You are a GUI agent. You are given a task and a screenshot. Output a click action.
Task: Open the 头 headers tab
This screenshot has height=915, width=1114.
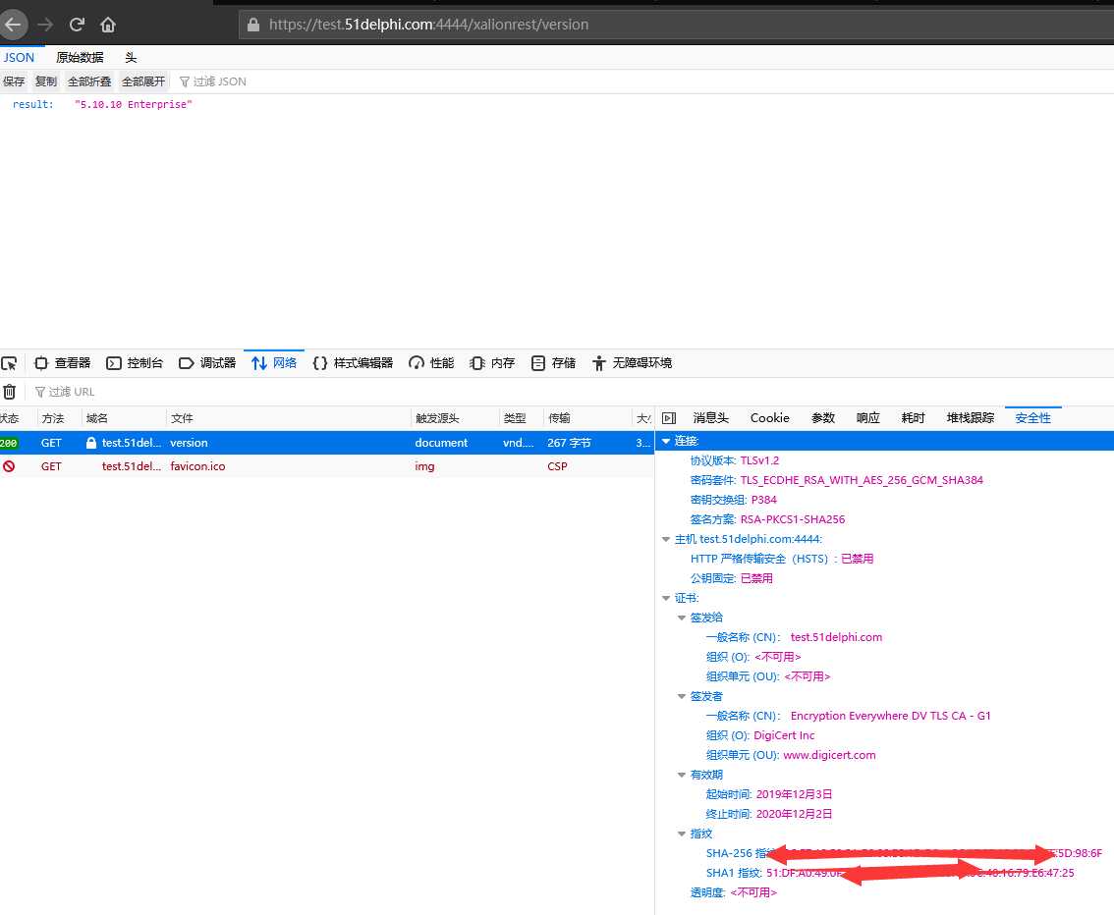pos(131,58)
